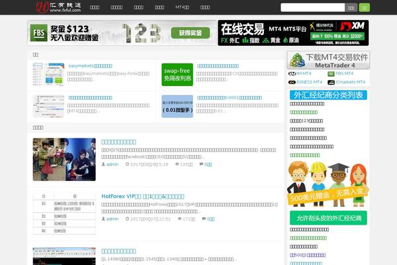
Task: Open the HotForex table thumbnail image
Action: coord(64,213)
